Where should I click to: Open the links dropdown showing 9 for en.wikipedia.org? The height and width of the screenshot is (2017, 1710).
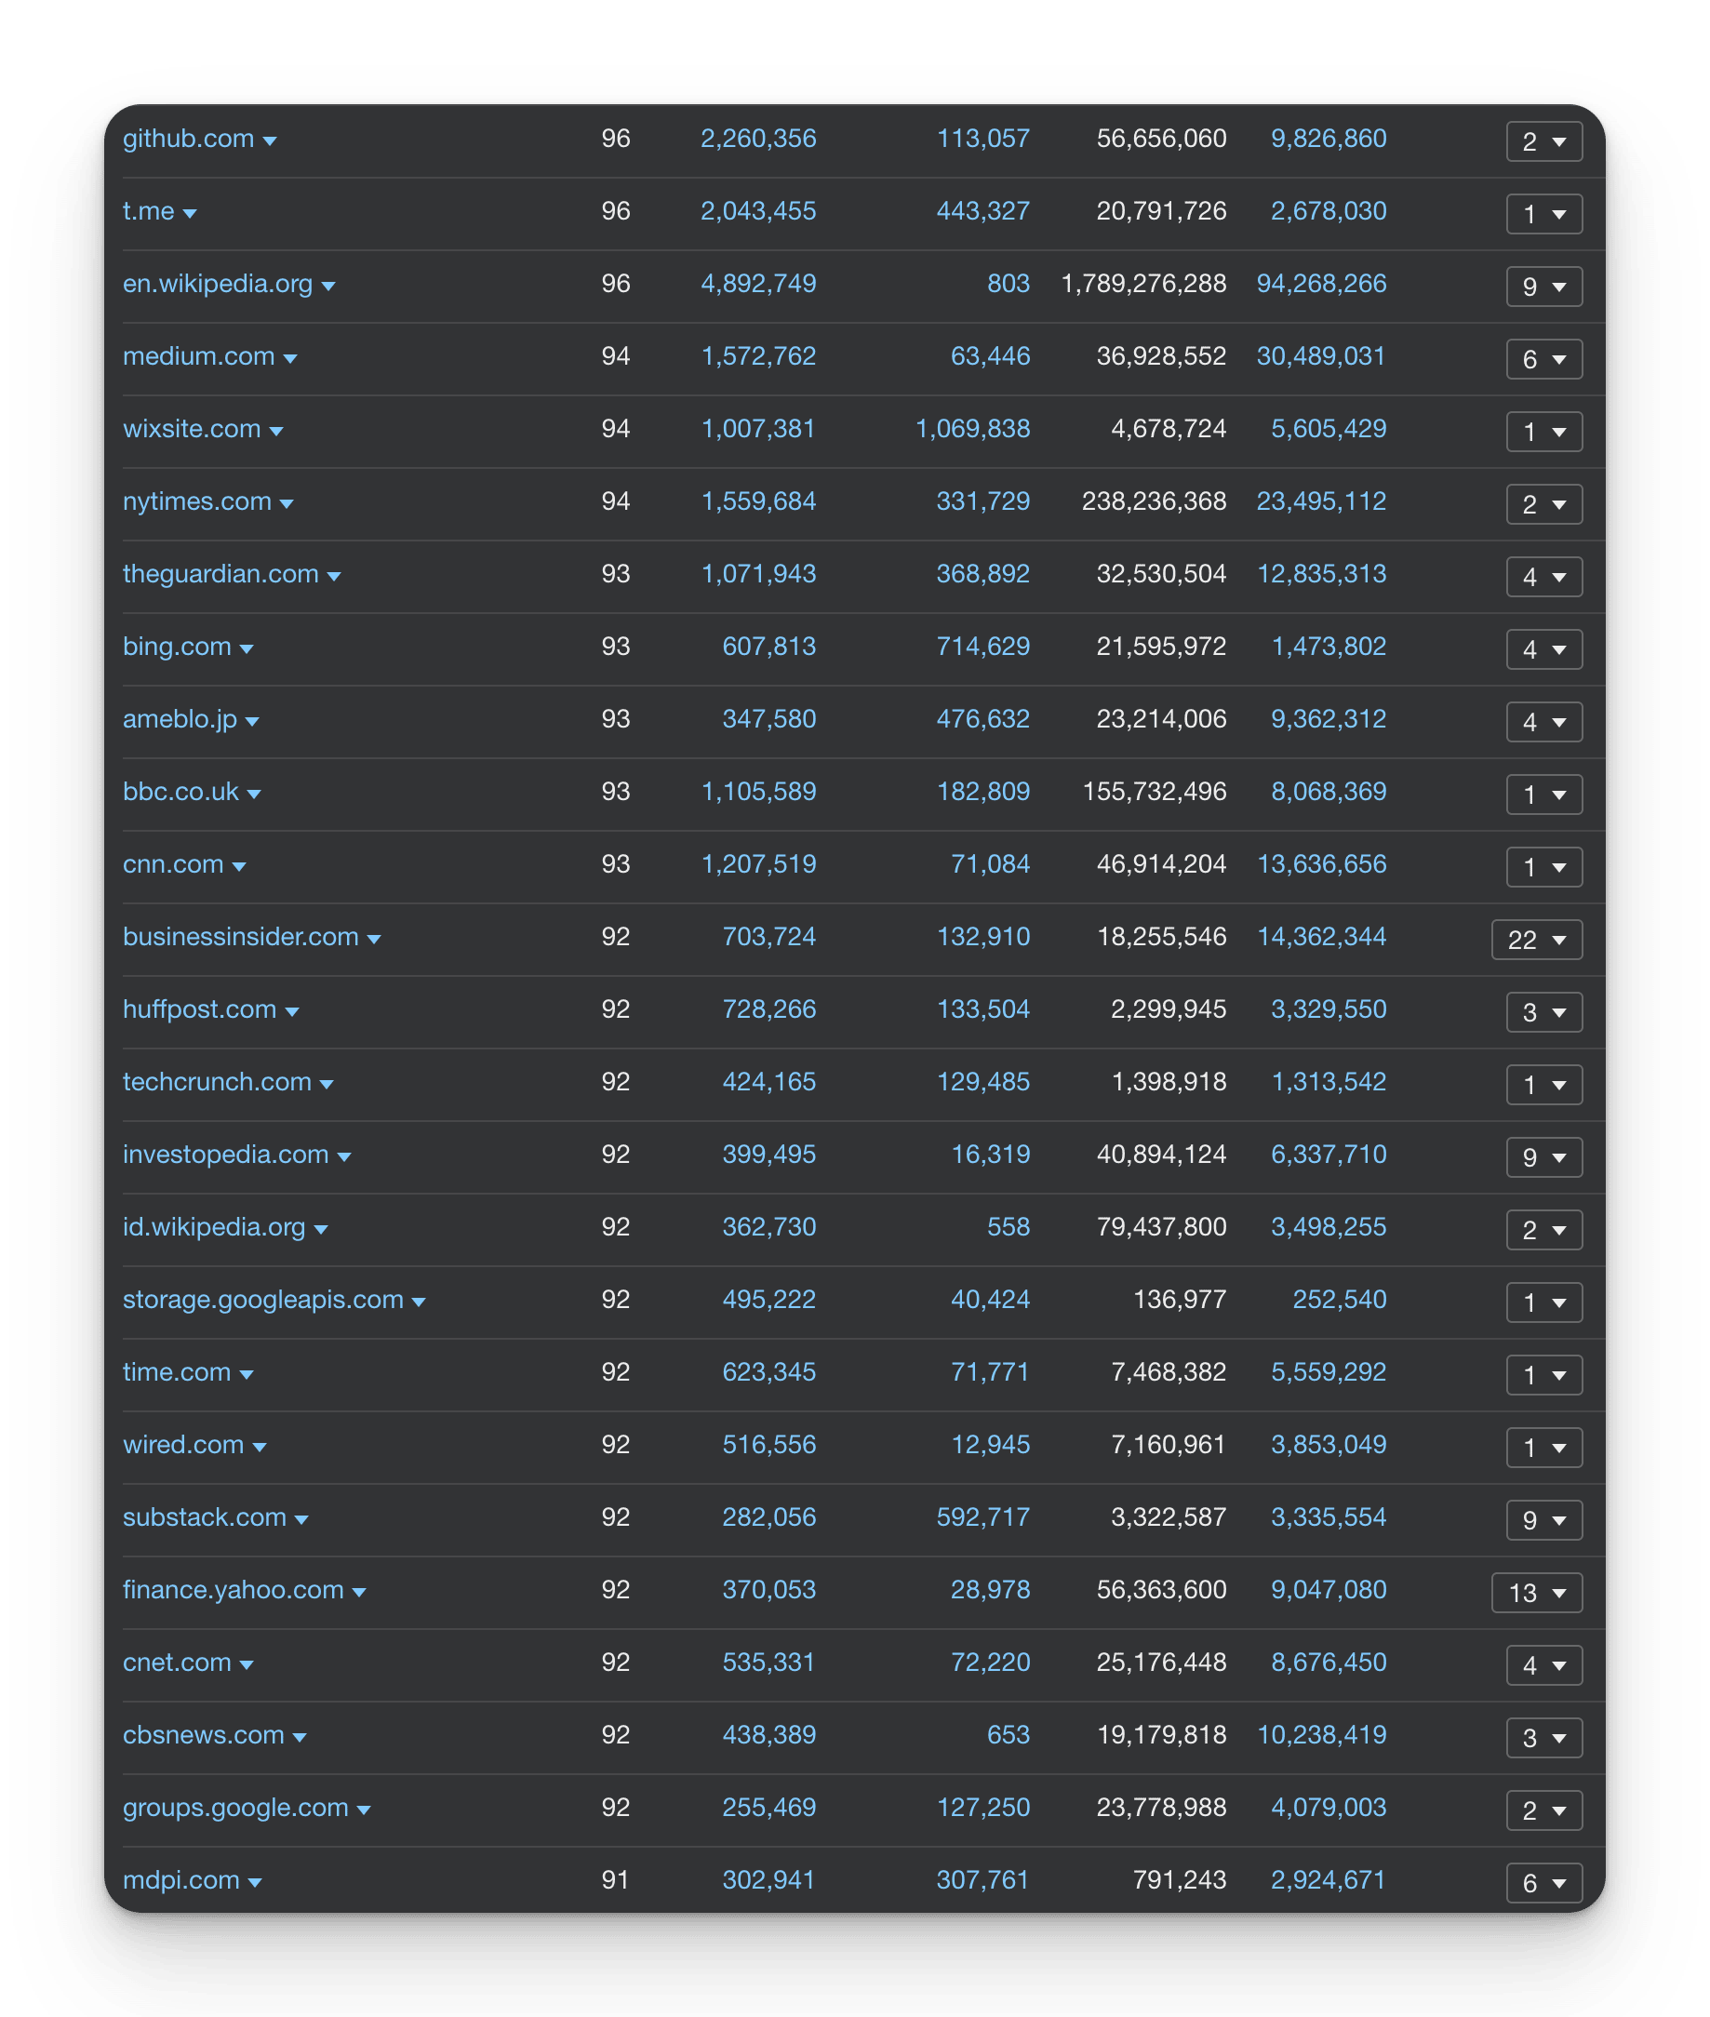[x=1544, y=287]
